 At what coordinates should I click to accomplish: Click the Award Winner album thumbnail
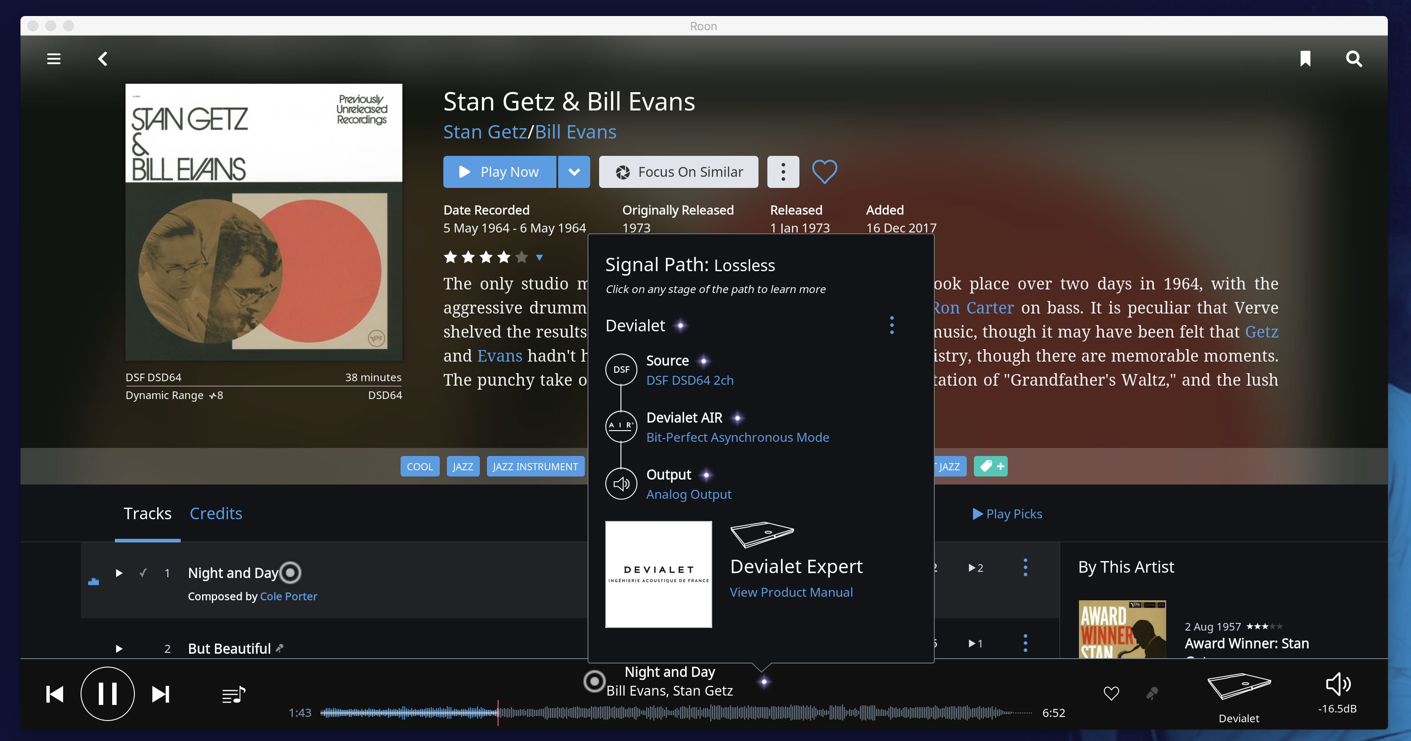(x=1122, y=629)
